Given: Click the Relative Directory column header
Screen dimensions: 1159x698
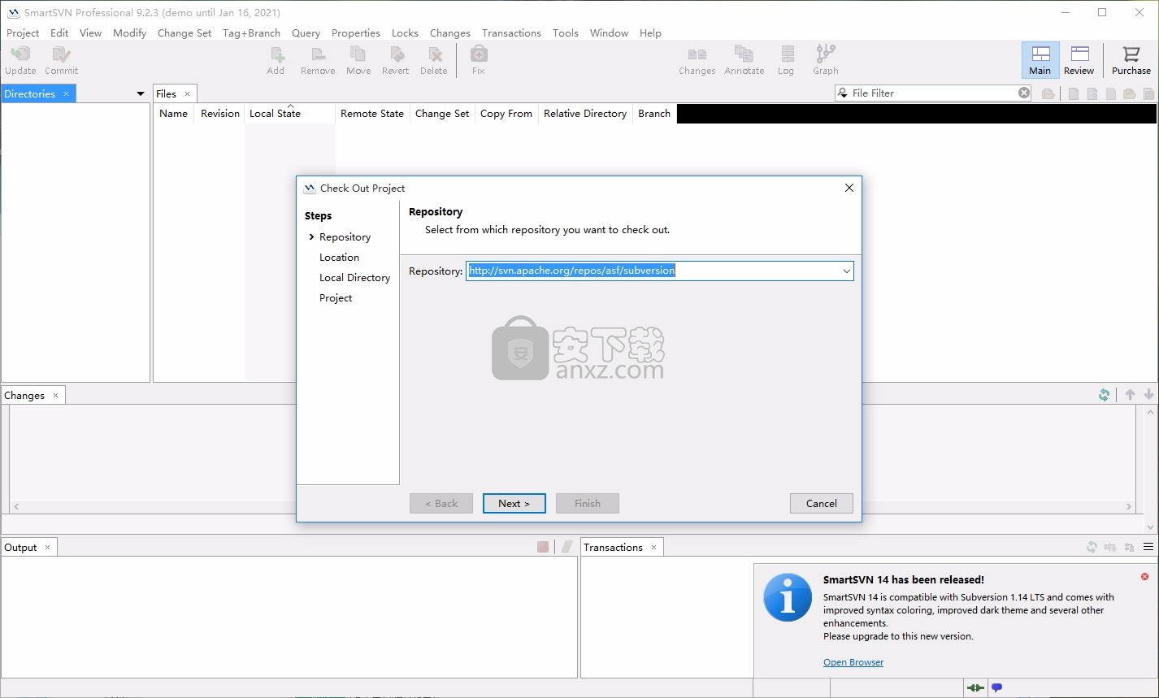Looking at the screenshot, I should [x=585, y=114].
